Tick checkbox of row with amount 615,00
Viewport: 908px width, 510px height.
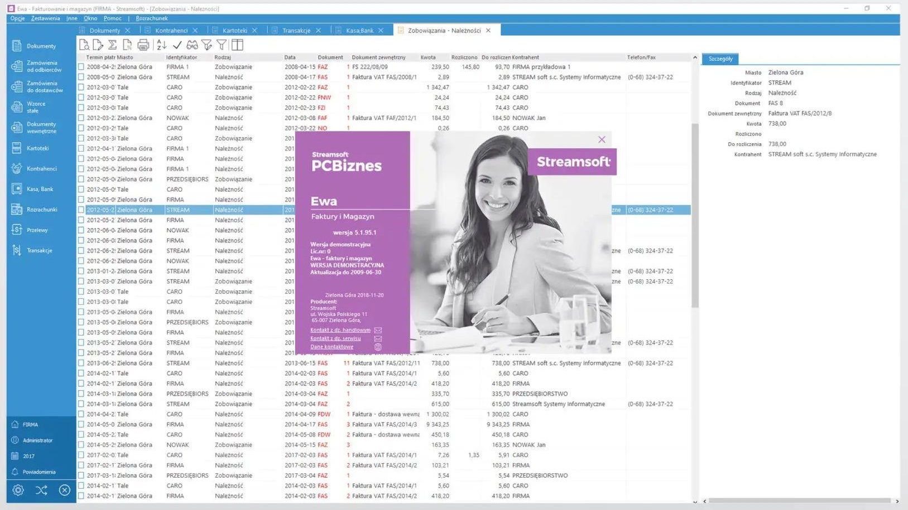(x=81, y=404)
